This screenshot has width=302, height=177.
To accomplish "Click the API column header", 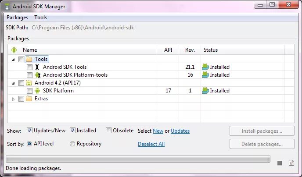I will 168,50.
